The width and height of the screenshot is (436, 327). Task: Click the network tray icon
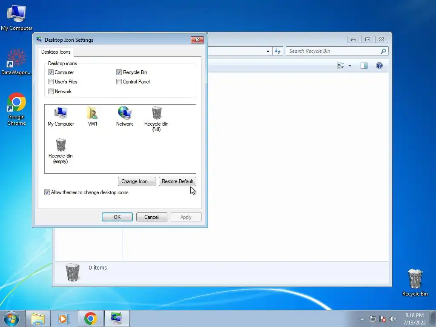[x=372, y=319]
